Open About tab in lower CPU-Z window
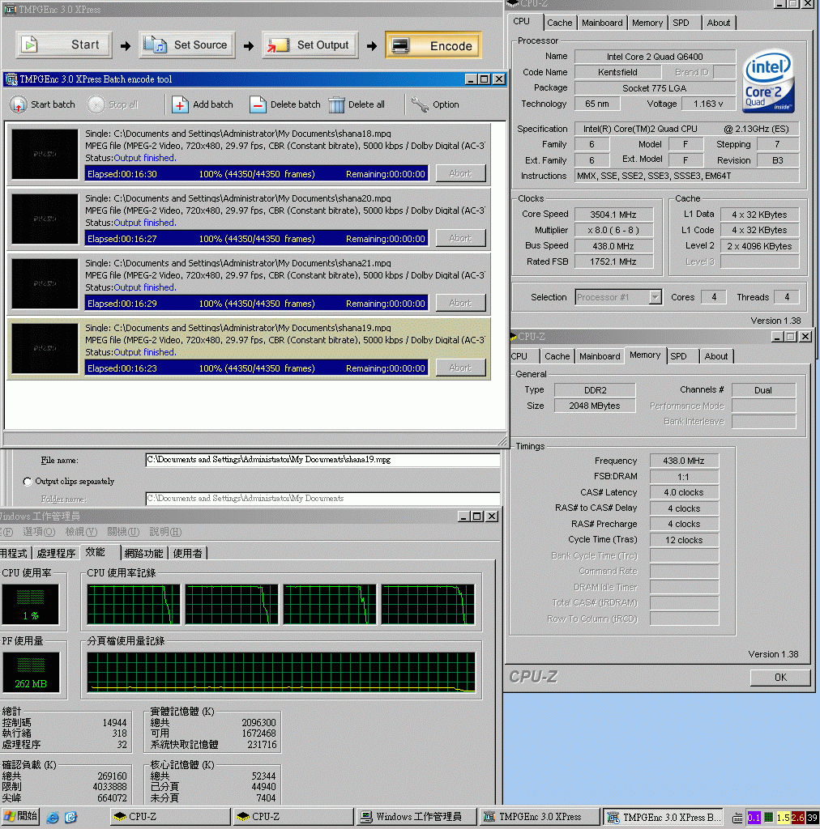Image resolution: width=820 pixels, height=829 pixels. click(x=716, y=356)
